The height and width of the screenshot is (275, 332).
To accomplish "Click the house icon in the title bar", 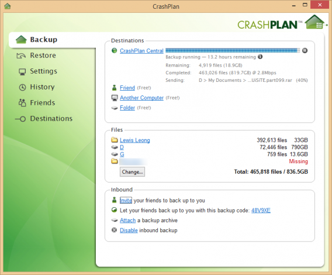I will tap(8, 6).
